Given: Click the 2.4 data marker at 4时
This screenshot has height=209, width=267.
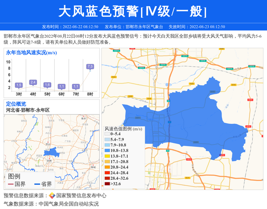Looking at the screenshot, I should pyautogui.click(x=33, y=82).
